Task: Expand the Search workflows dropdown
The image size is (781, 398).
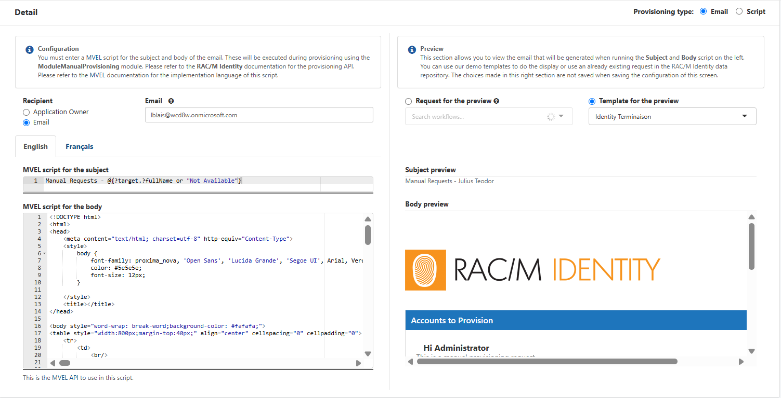Action: coord(561,117)
